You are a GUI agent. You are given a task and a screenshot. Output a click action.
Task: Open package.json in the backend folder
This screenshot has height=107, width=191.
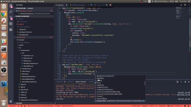tap(24, 35)
